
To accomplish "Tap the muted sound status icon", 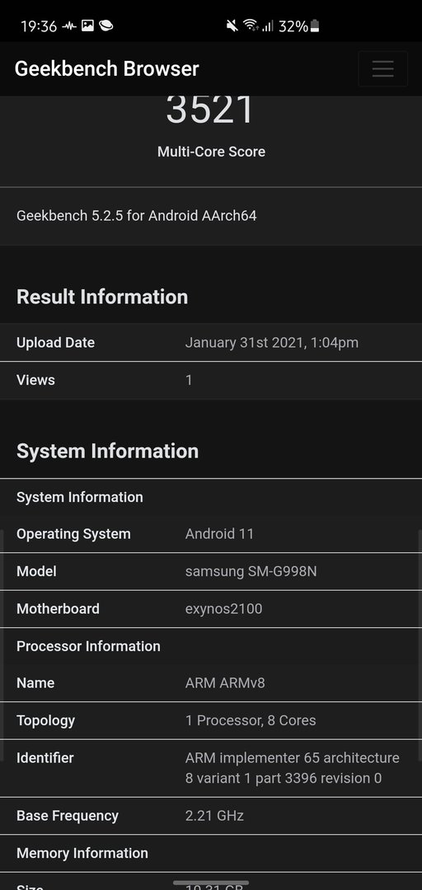I will (x=232, y=26).
